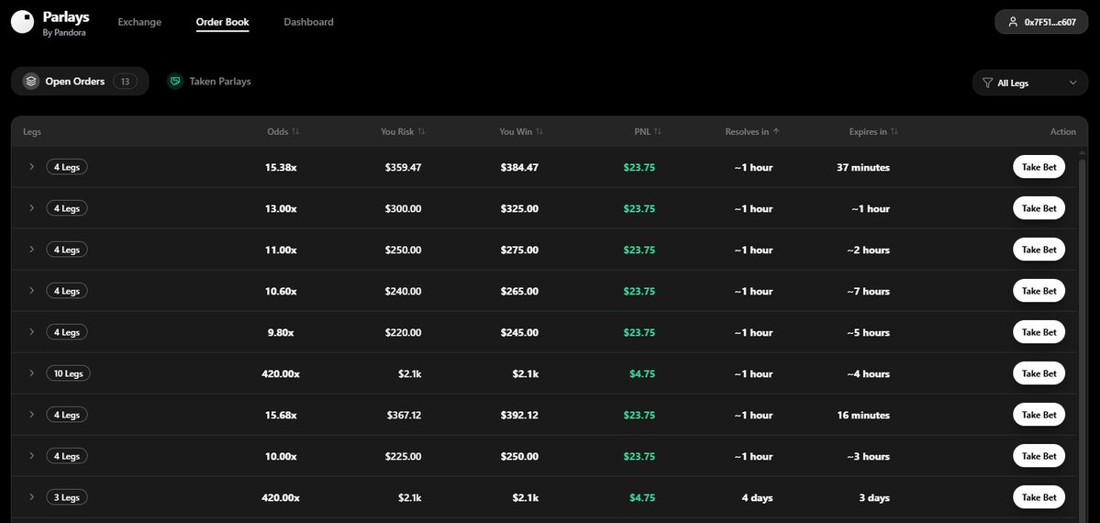
Task: Take Bet on the 10 Legs order
Action: point(1039,373)
